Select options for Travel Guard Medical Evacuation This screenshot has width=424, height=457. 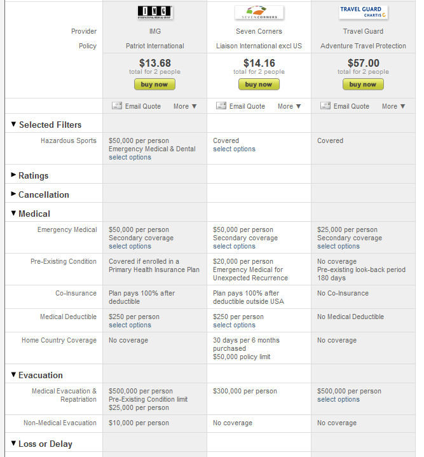pyautogui.click(x=338, y=399)
